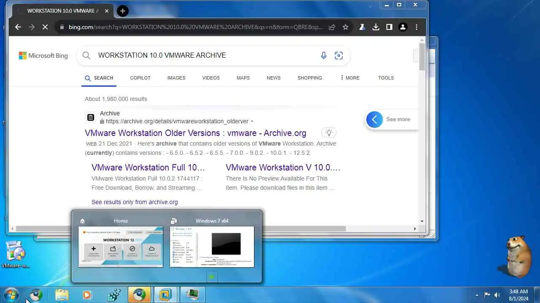Toggle the Chrome side panel icon
Viewport: 540px width, 303px height.
[389, 27]
